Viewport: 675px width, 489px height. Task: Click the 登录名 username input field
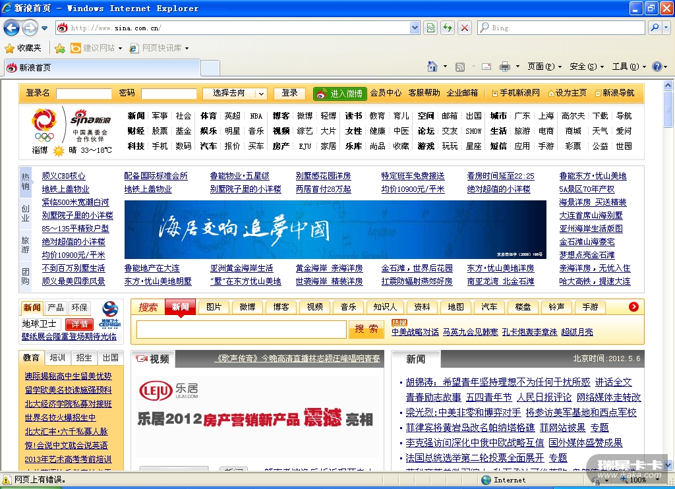[84, 94]
